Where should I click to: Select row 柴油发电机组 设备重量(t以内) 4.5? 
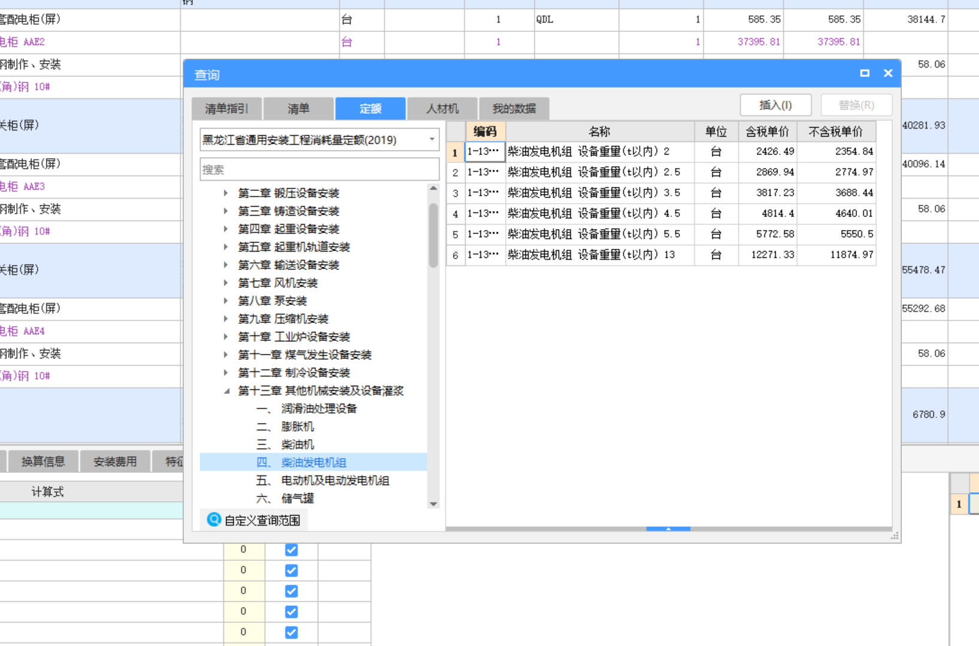pyautogui.click(x=661, y=213)
